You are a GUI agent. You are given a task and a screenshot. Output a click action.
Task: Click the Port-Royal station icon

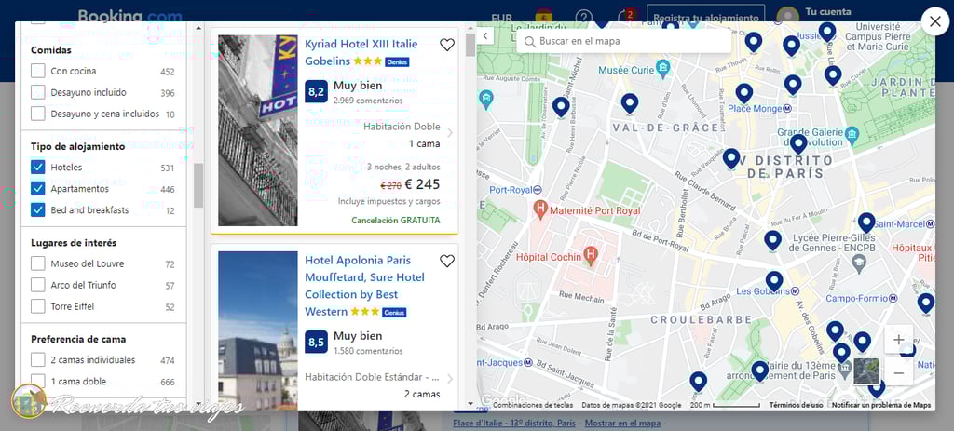(538, 190)
